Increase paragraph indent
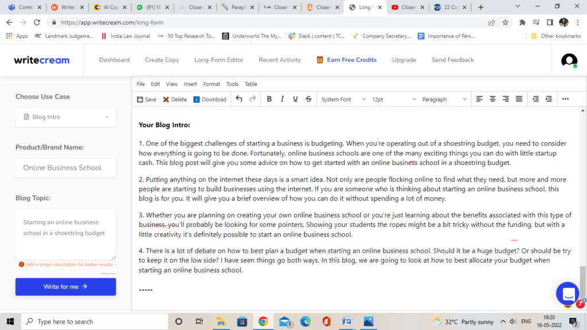Screen dimensions: 587x330 click(x=549, y=99)
